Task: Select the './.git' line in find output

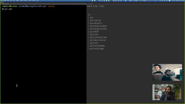Action: click(90, 18)
